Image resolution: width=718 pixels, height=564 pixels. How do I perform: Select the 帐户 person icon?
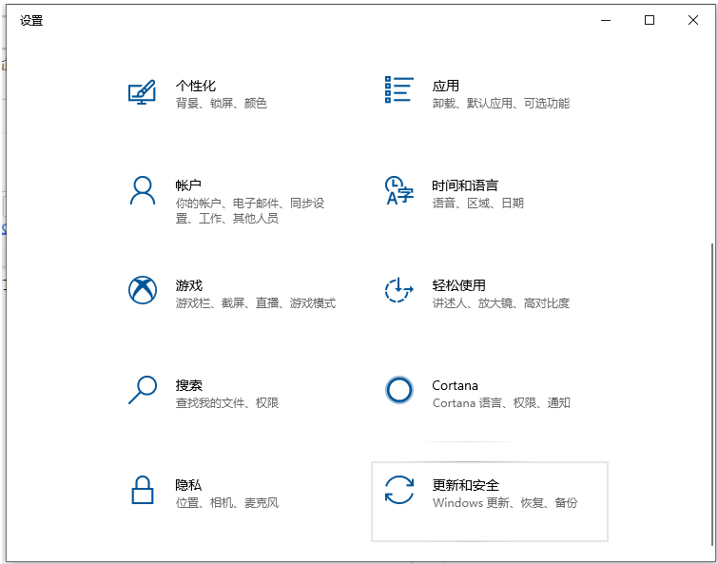click(143, 190)
